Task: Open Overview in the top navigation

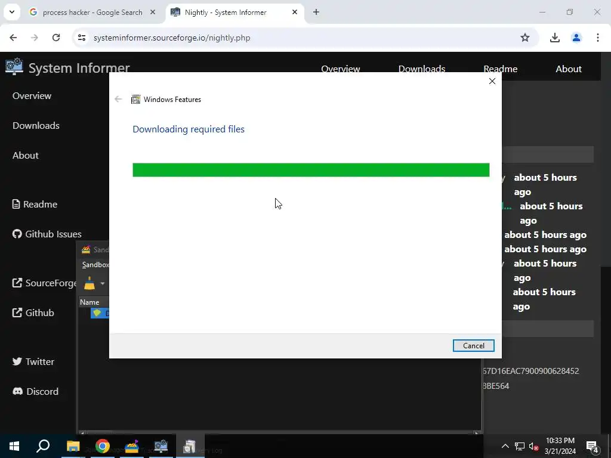Action: coord(340,69)
